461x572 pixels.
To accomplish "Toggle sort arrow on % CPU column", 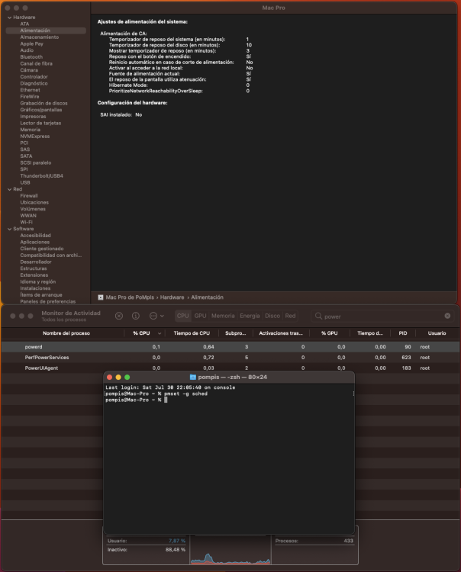I will pos(160,333).
